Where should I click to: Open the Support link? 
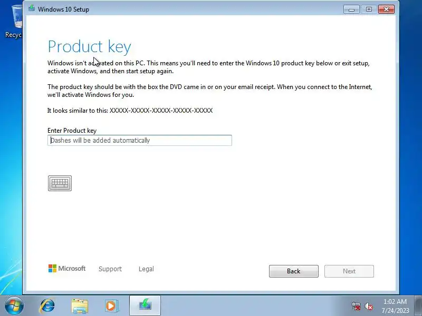[110, 269]
